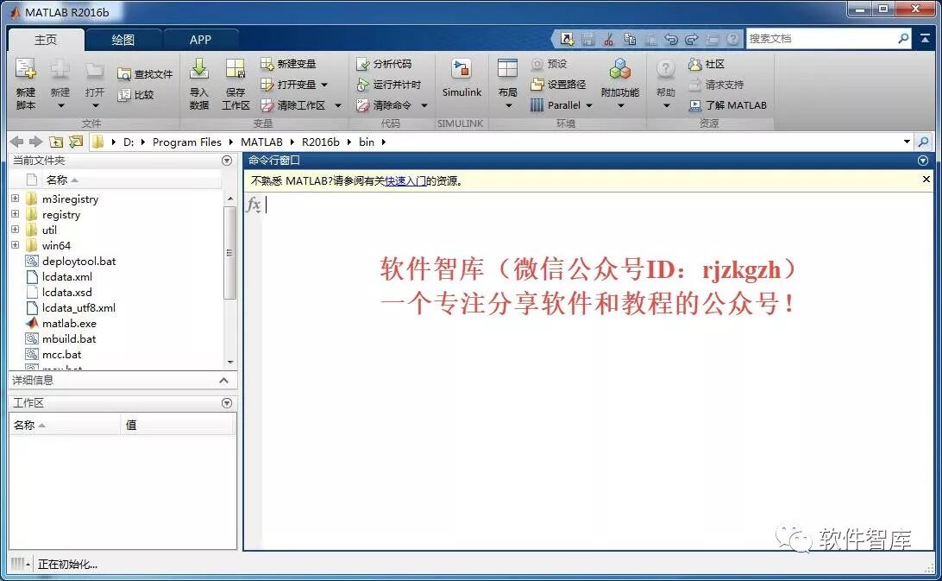Click the browse for folder icon
This screenshot has height=581, width=942.
click(76, 142)
